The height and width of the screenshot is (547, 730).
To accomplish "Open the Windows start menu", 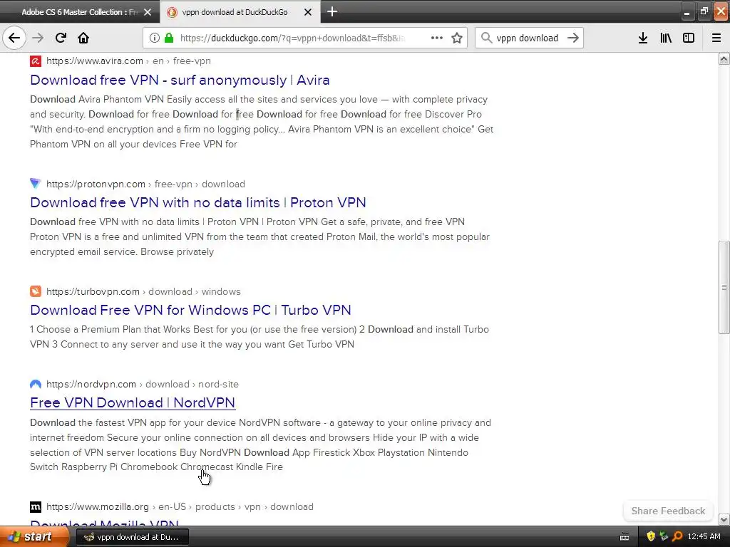I will 34,537.
